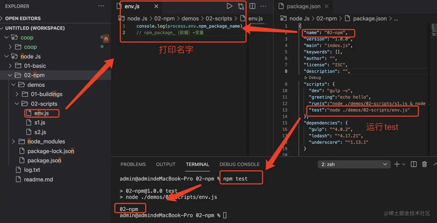Click node Js breadcrumb in env.js editor
The image size is (437, 223).
137,18
